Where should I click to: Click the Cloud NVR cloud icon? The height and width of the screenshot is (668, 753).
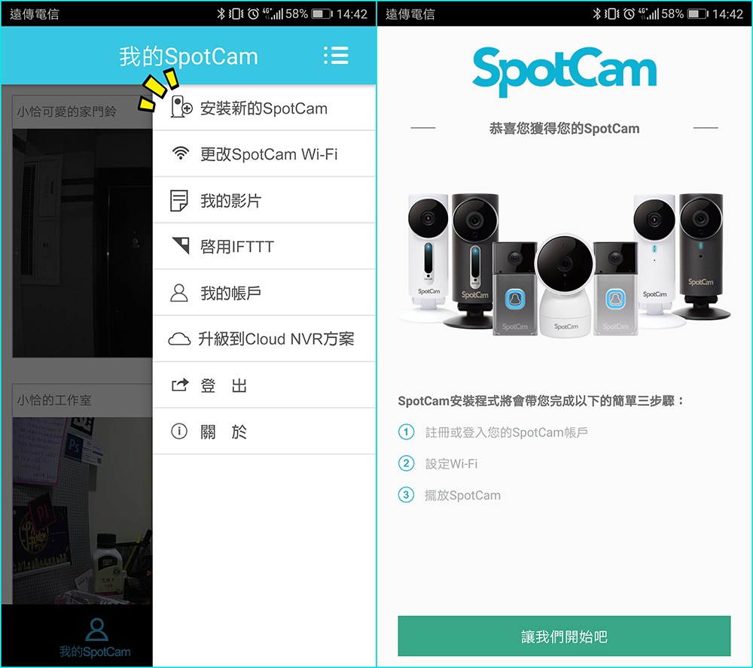(179, 339)
